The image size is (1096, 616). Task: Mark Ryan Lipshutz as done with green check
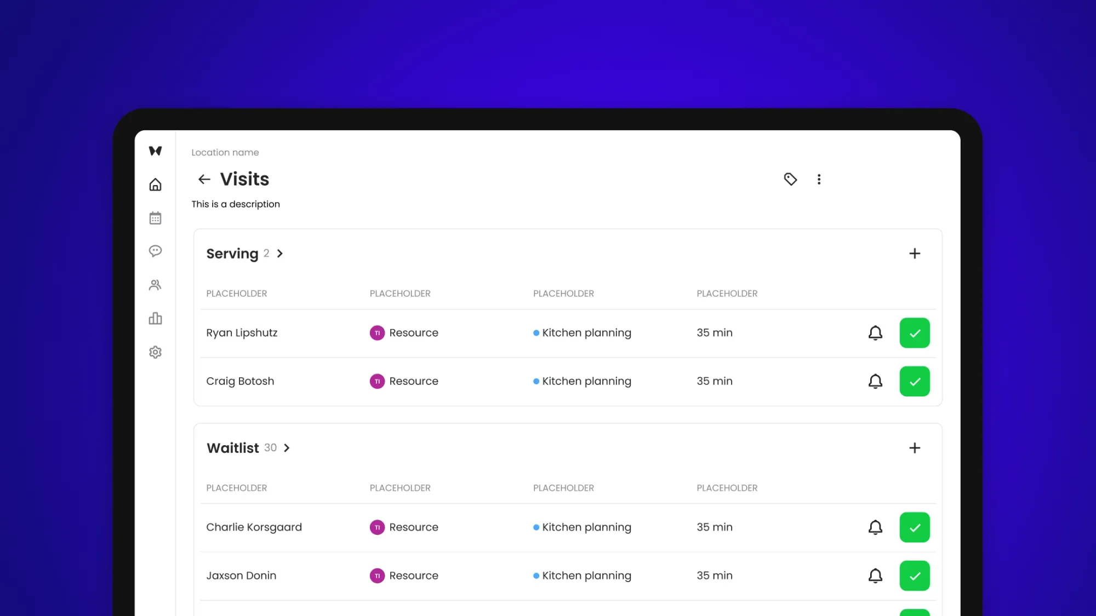pyautogui.click(x=914, y=333)
